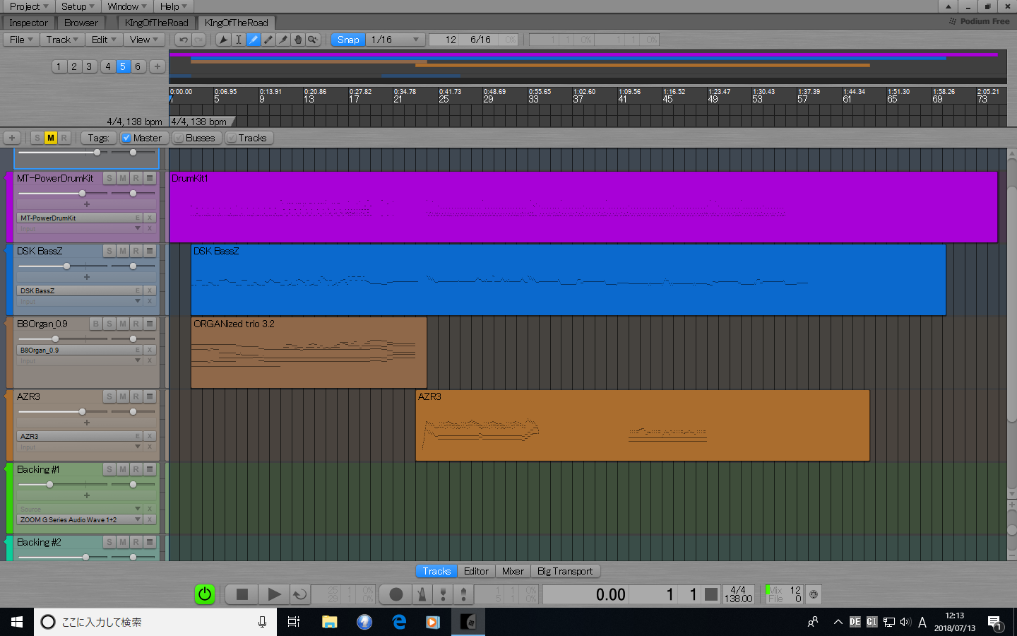The image size is (1017, 636).
Task: Open the Help menu
Action: [174, 6]
